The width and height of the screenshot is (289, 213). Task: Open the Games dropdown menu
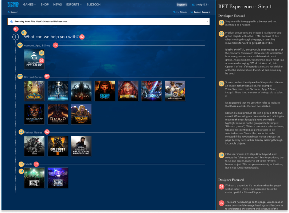point(29,4)
